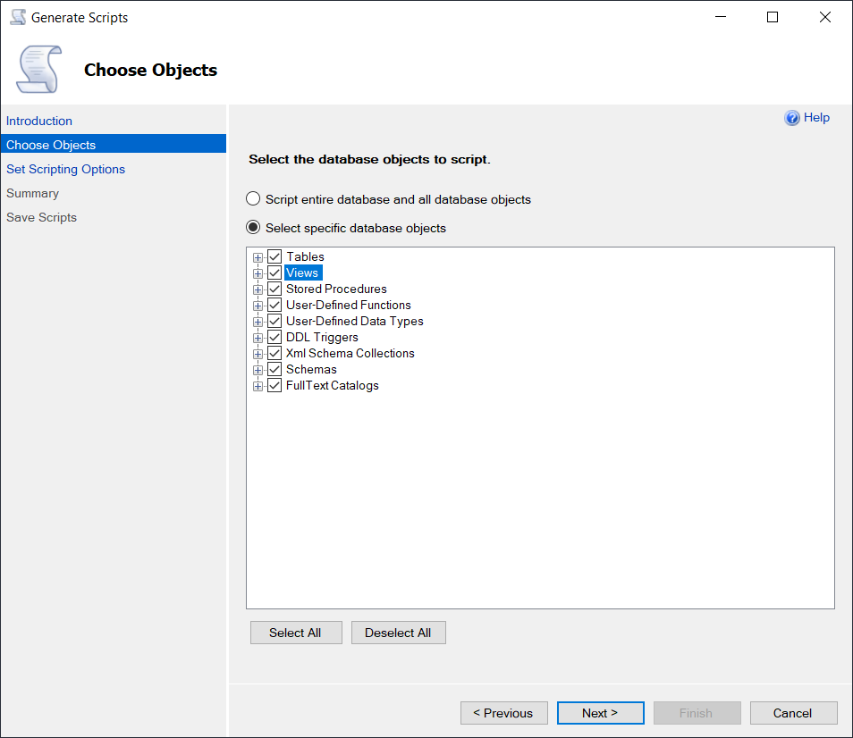Uncheck the Tables checkbox
This screenshot has height=738, width=853.
click(x=274, y=257)
